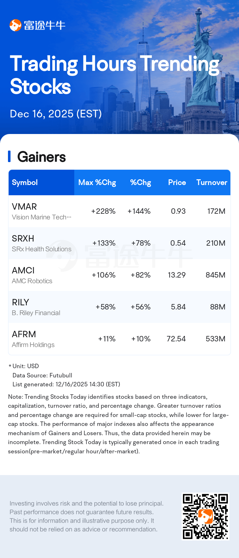
Task: Click the Trading Hours Trending Stocks title
Action: point(114,75)
